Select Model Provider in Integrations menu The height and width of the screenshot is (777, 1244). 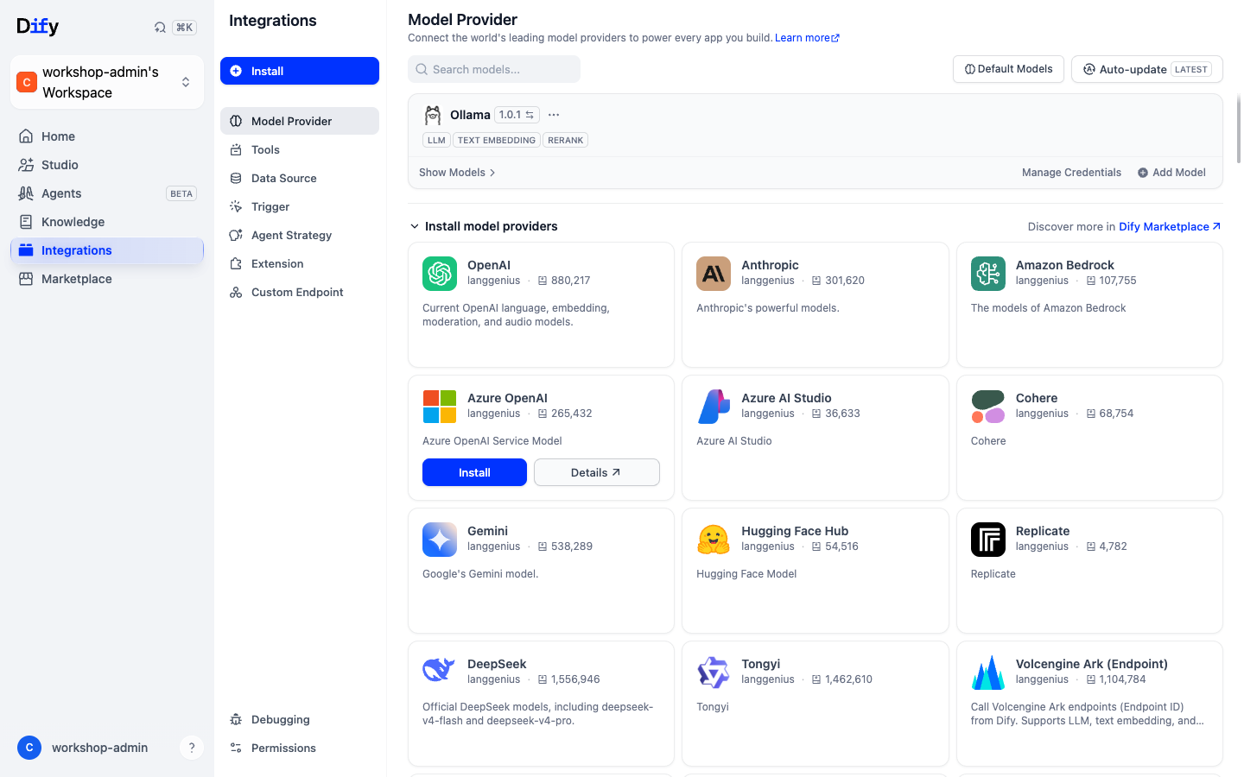click(300, 121)
